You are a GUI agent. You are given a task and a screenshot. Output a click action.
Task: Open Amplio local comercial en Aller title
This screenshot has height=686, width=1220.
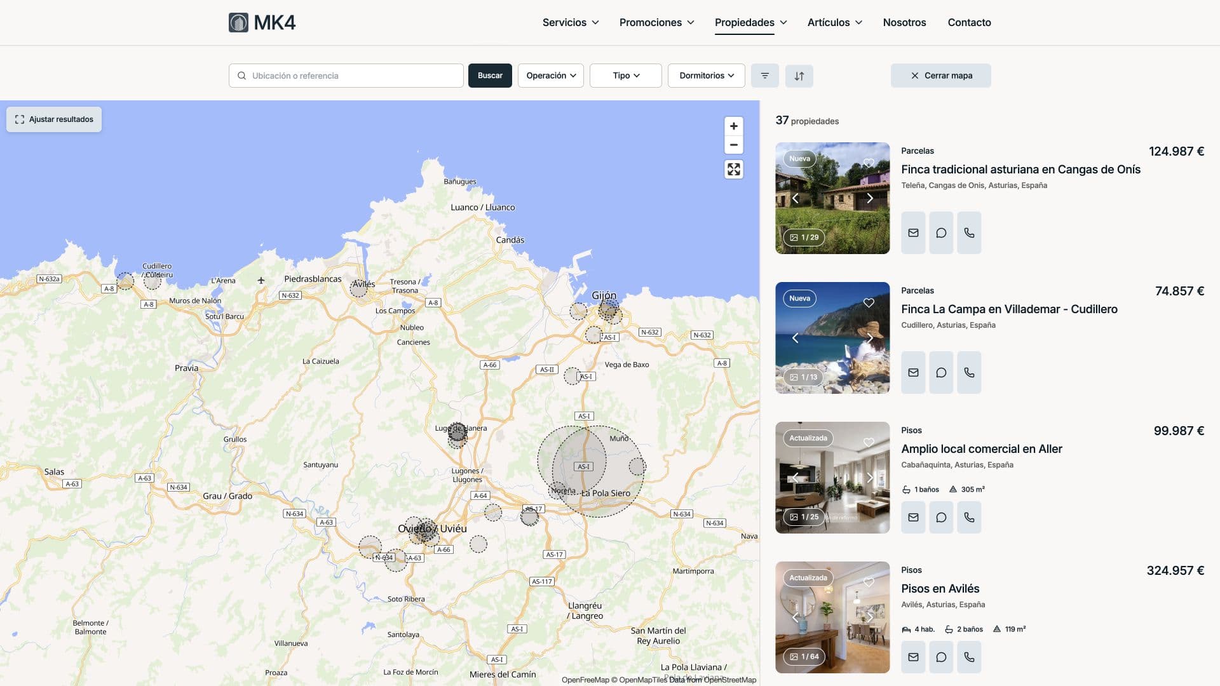(981, 449)
